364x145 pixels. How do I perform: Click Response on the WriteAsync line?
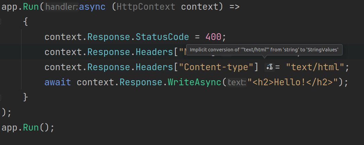pyautogui.click(x=141, y=82)
